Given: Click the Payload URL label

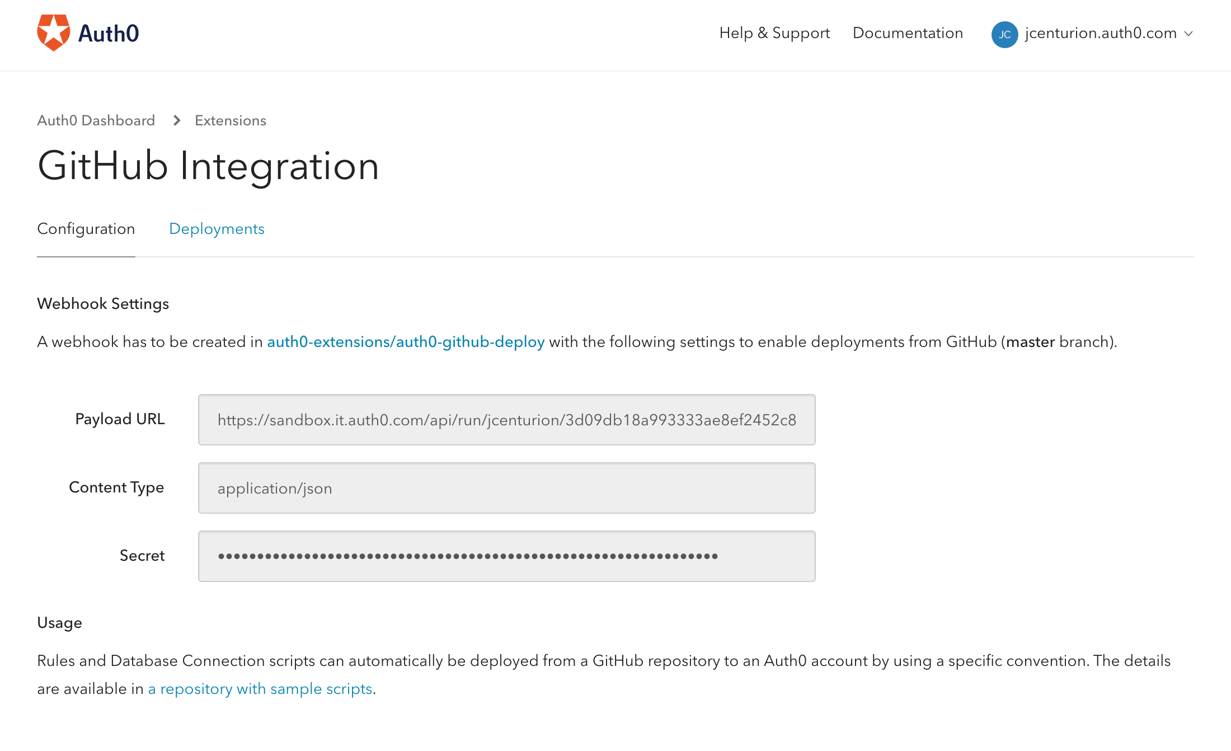Looking at the screenshot, I should [120, 419].
